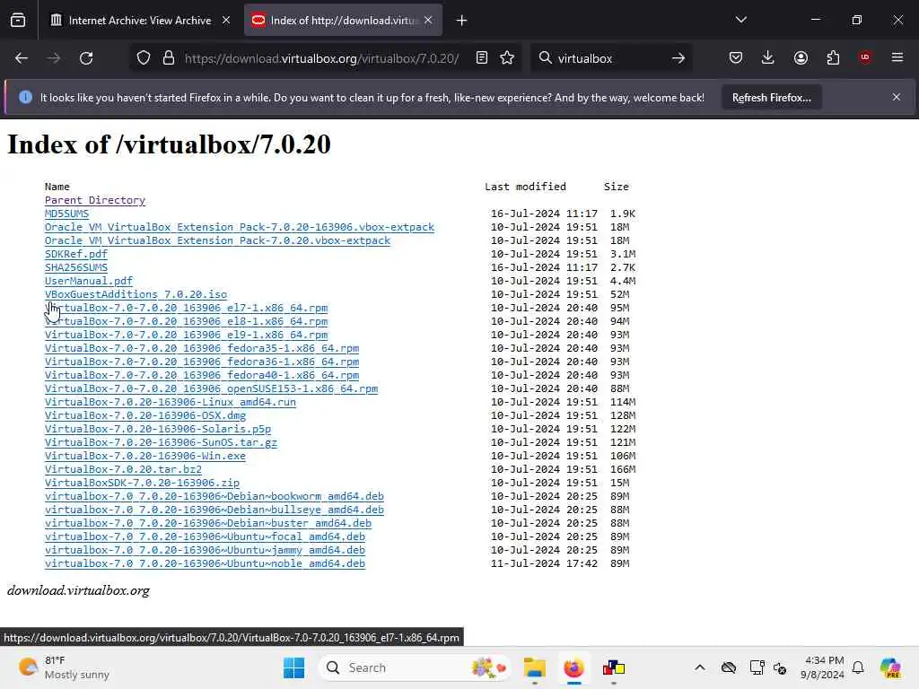Download VirtualBox-7.0.20-163906-OSX.dmg
The width and height of the screenshot is (919, 689).
click(x=145, y=416)
